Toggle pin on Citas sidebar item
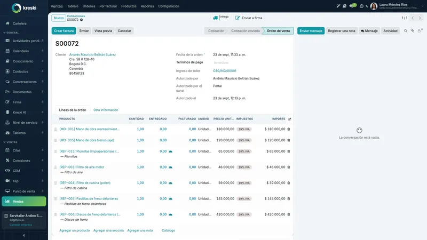Screen dimensions: 427x240 pyautogui.click(x=43, y=150)
